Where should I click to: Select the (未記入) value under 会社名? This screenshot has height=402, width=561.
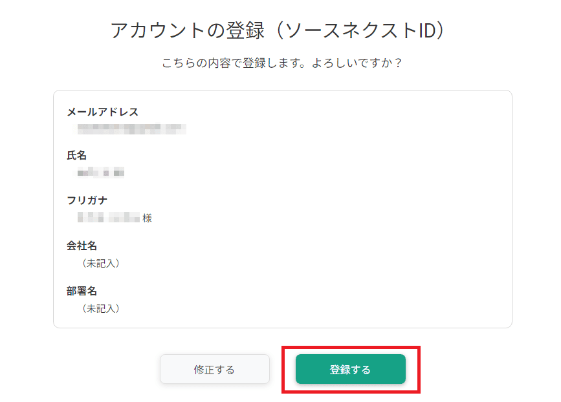(x=100, y=263)
